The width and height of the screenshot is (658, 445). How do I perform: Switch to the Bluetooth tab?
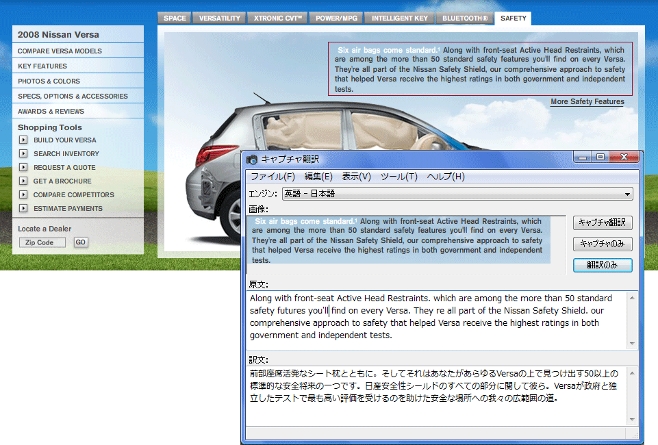[x=465, y=18]
